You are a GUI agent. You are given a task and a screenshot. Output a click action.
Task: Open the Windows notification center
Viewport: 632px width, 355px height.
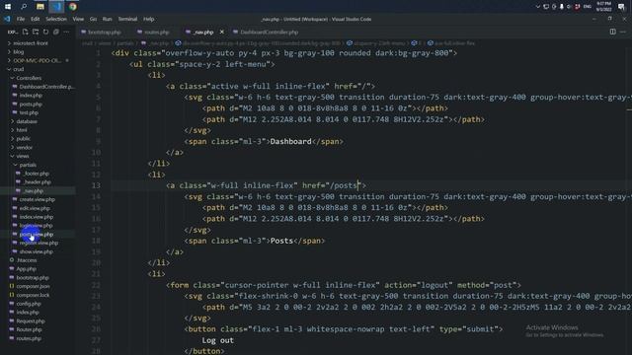coord(621,7)
